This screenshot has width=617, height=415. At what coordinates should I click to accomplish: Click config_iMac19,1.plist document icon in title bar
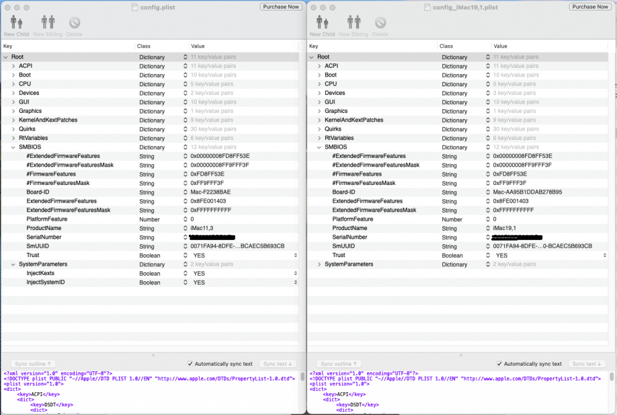(428, 7)
